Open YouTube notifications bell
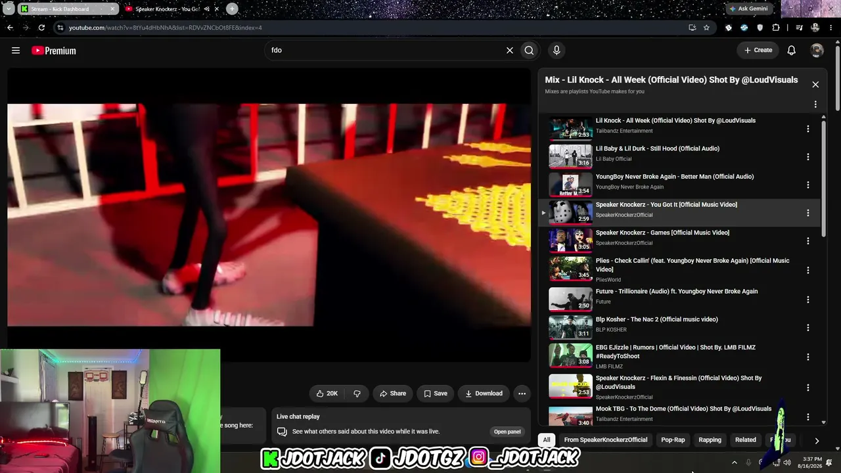 pos(792,51)
